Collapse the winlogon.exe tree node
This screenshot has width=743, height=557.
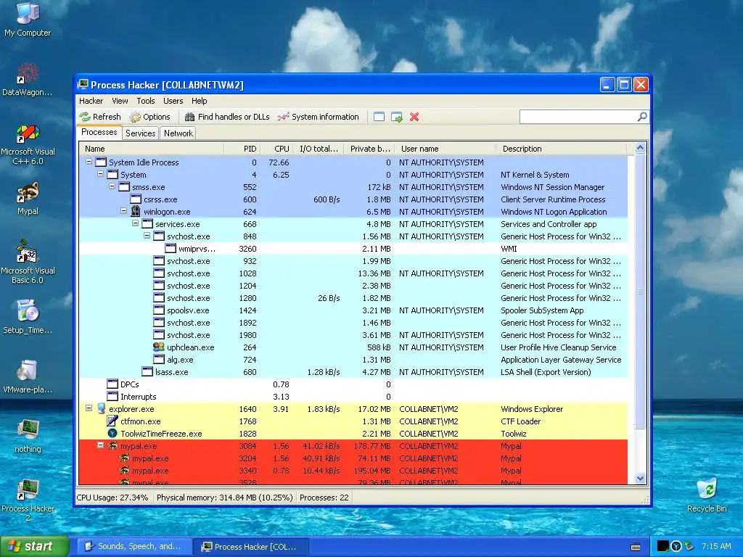click(x=123, y=211)
